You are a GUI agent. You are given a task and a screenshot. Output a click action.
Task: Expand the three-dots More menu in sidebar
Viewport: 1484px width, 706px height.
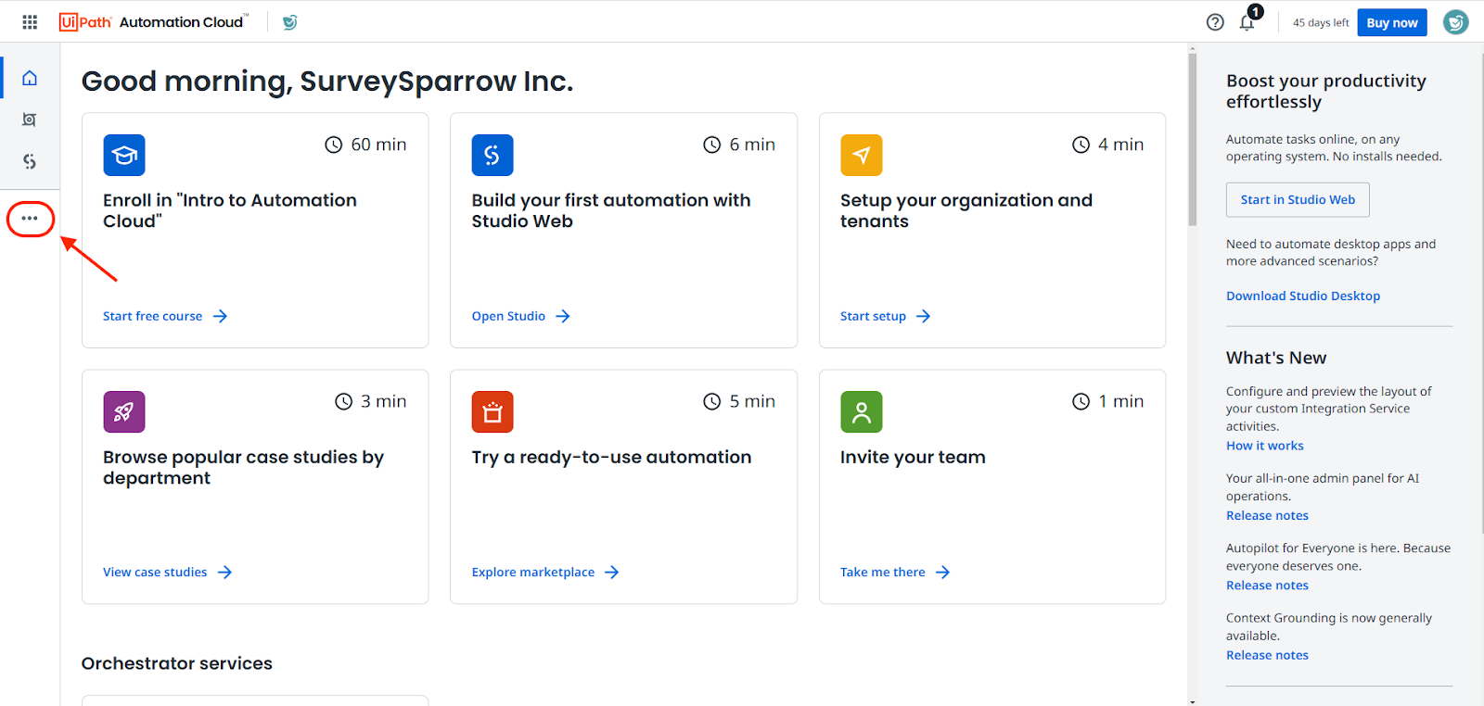pyautogui.click(x=30, y=219)
